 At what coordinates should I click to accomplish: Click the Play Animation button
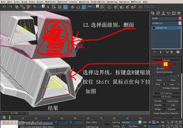pos(154,122)
